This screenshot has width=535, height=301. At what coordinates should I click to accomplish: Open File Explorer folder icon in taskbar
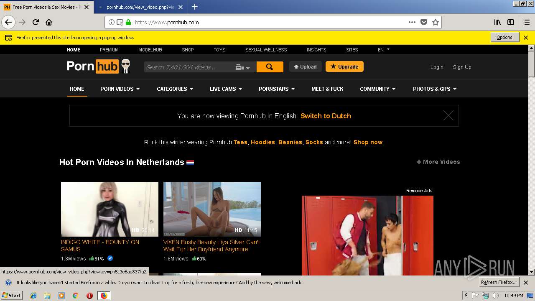47,296
